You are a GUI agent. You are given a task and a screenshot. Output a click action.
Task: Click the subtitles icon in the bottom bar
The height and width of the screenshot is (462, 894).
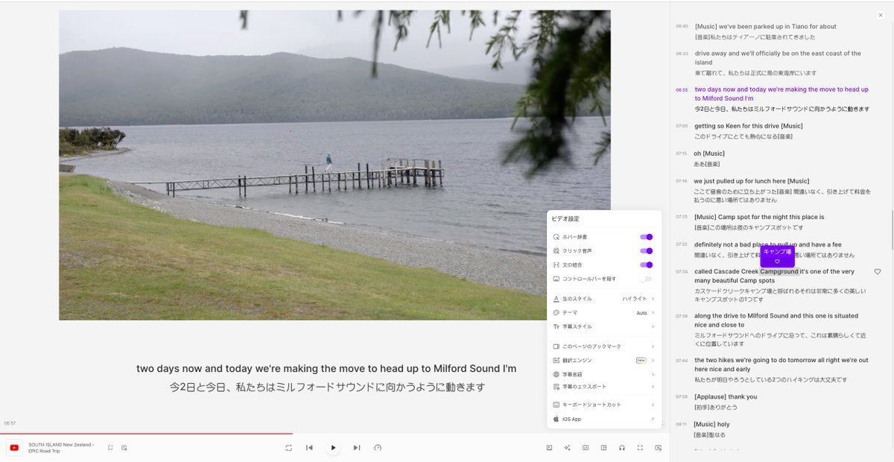pos(586,448)
